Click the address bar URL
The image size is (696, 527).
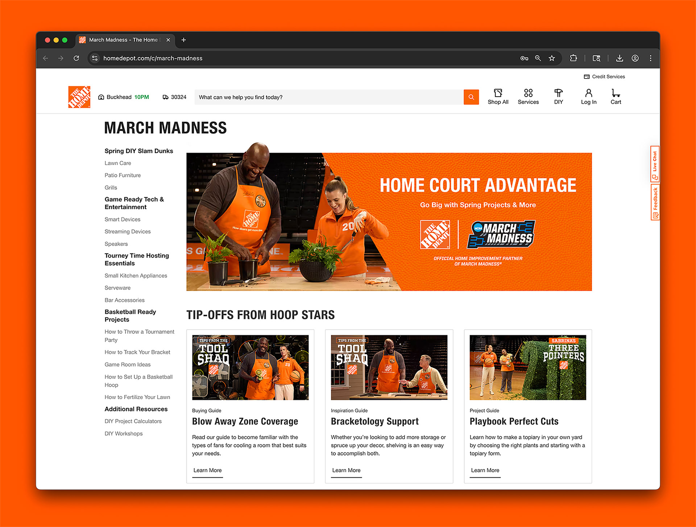point(153,58)
